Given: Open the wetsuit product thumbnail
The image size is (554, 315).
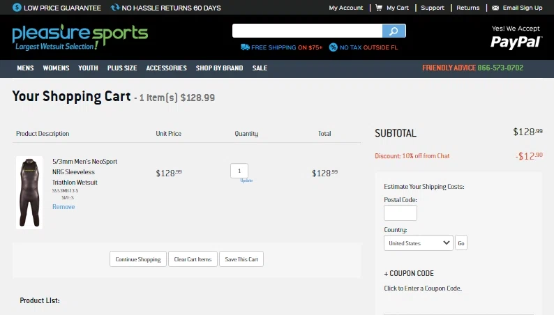Looking at the screenshot, I should [x=29, y=192].
